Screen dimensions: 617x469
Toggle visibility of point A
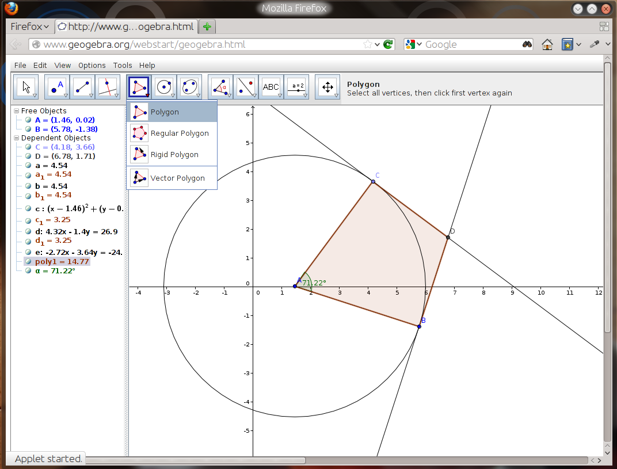[x=28, y=120]
